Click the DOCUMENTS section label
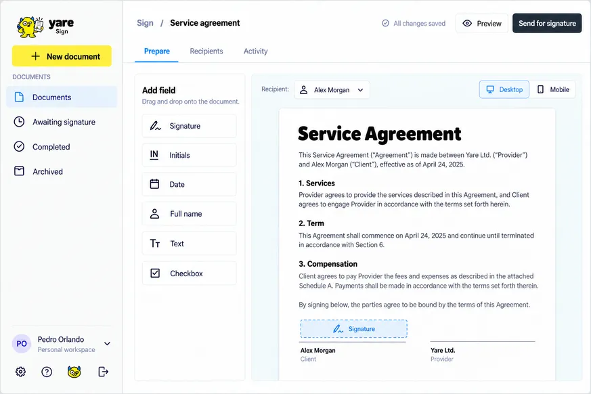591x394 pixels. 31,77
